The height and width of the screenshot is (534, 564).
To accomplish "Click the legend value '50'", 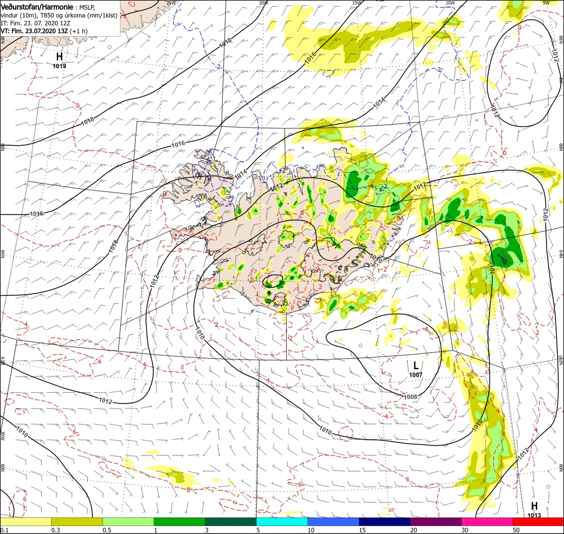I will coord(516,530).
